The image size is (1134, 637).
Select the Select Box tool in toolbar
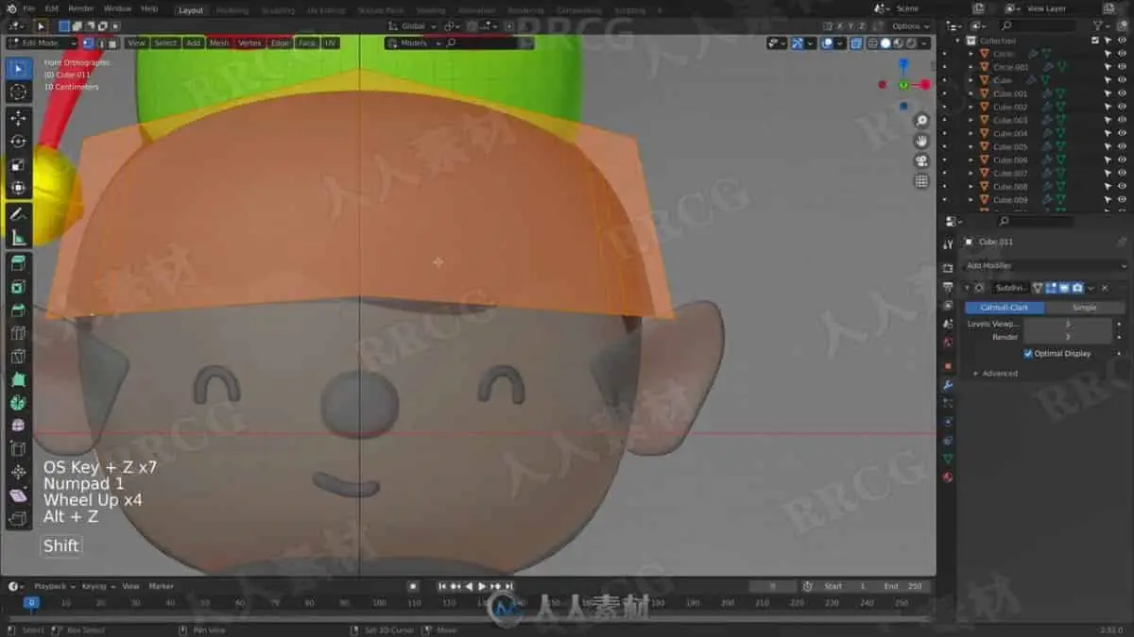click(x=18, y=69)
